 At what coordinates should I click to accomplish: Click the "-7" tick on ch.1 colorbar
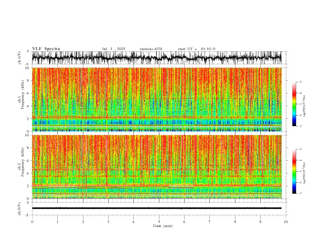(300, 126)
